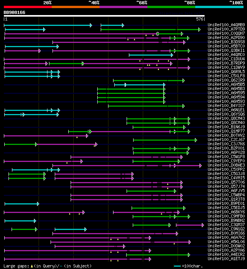The height and width of the screenshot is (269, 247).
Task: Open the UniRef100_A4QMB9 hit label
Action: [226, 25]
